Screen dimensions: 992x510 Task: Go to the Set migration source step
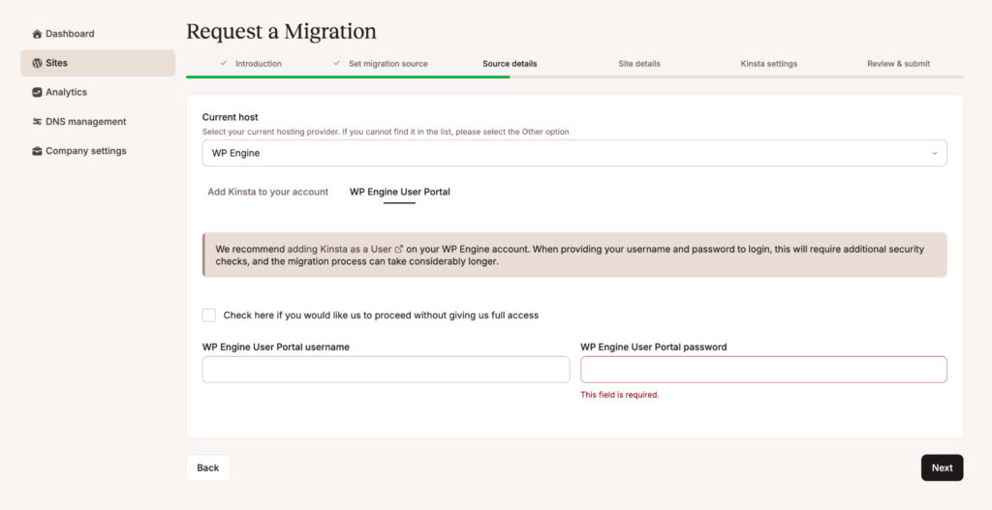pos(387,64)
